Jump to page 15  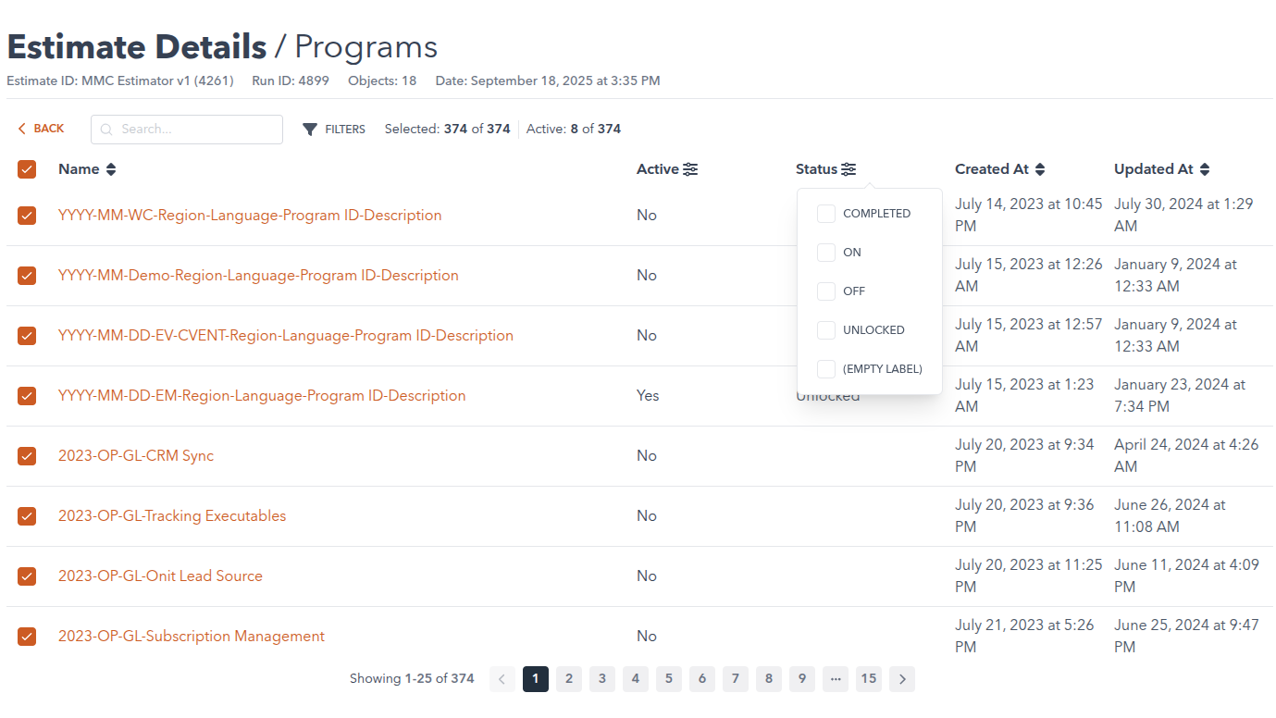click(868, 679)
